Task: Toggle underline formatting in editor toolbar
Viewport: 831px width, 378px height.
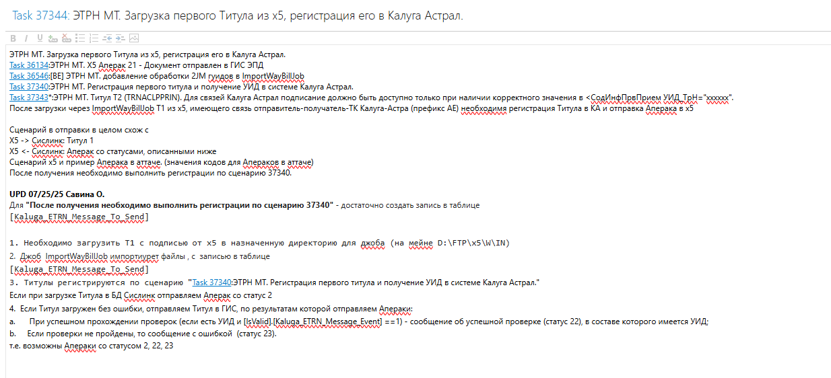Action: point(40,38)
